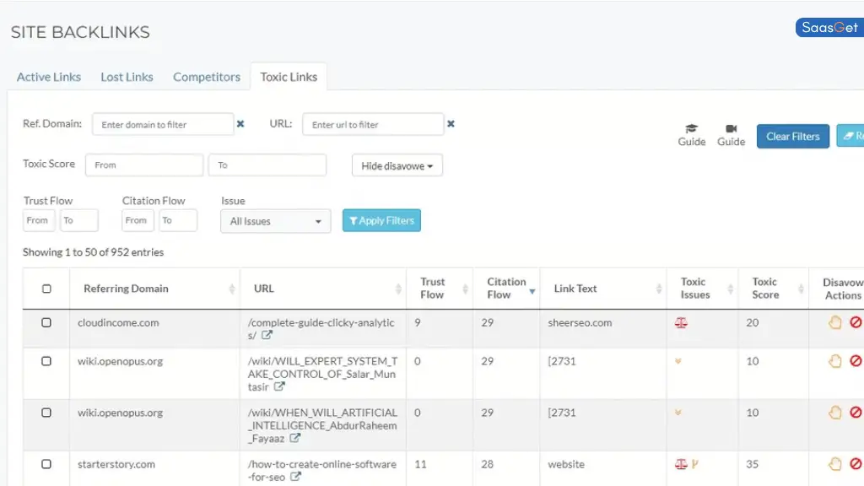864x486 pixels.
Task: Toggle the select-all checkbox in table header
Action: coord(47,289)
